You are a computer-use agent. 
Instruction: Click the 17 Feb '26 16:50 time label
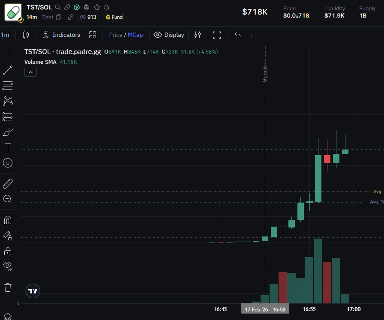click(x=265, y=309)
